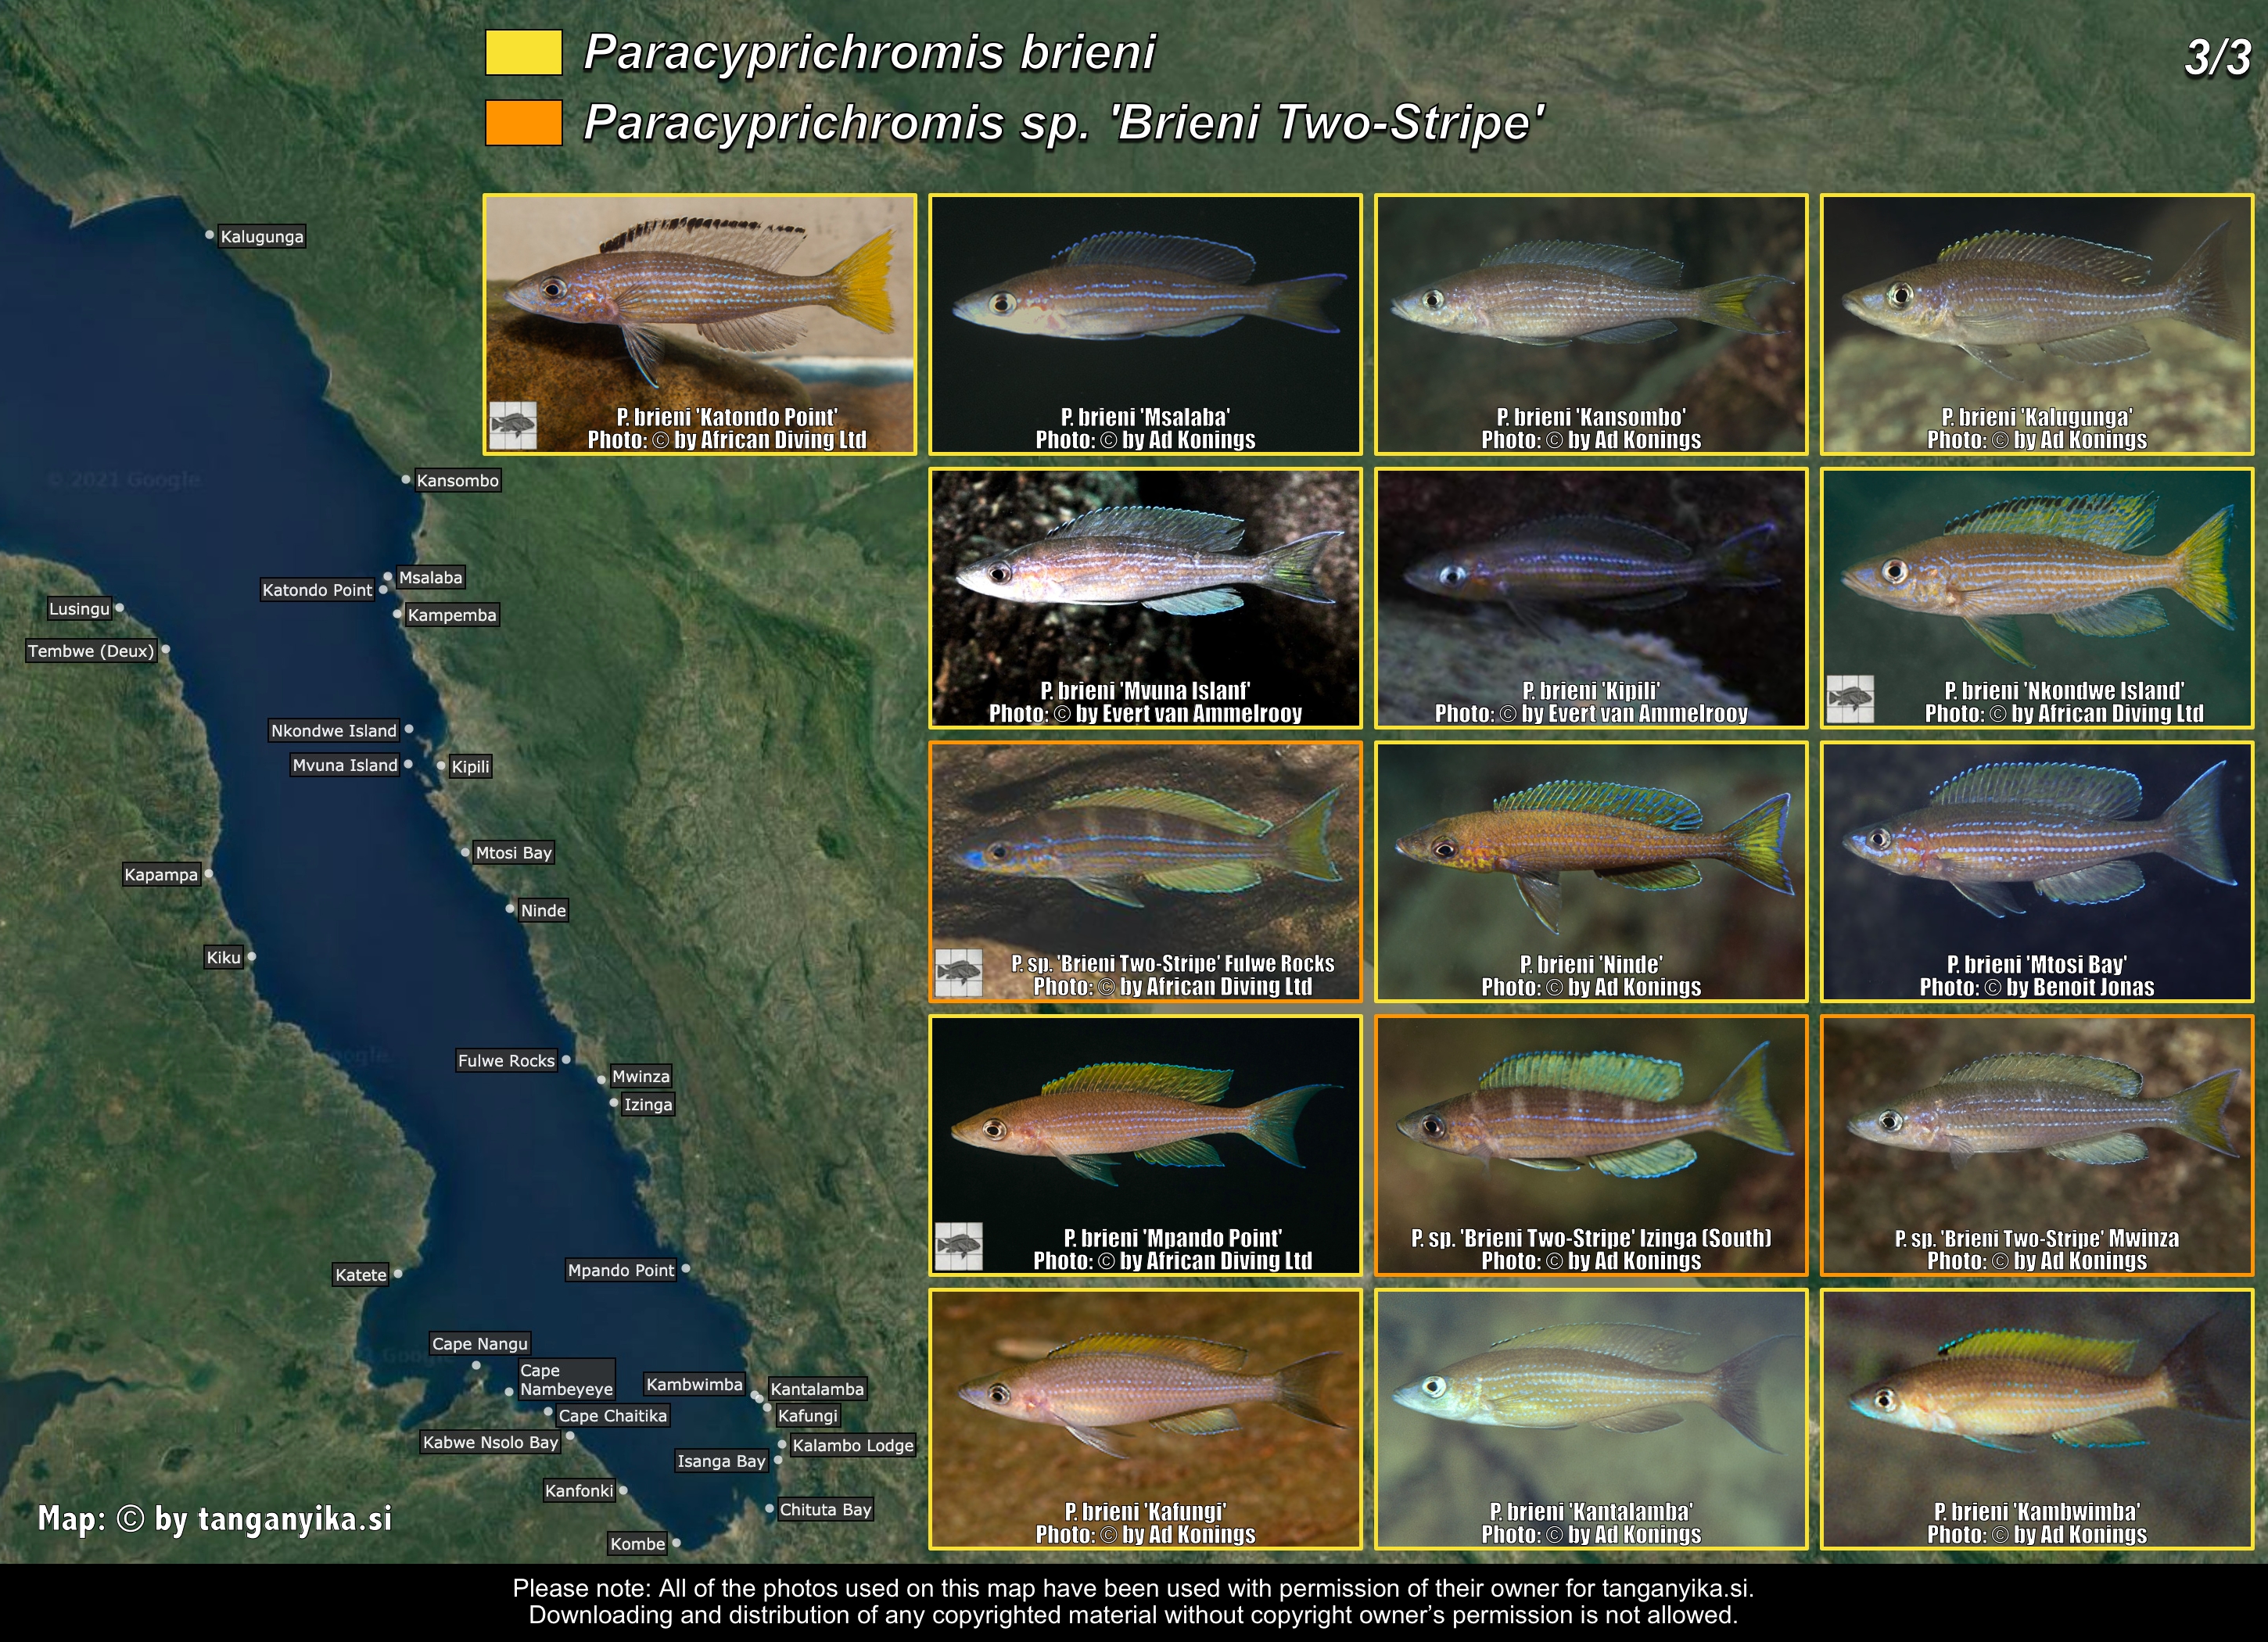Click the orange 'Brieni Two-Stripe' legend swatch
Viewport: 2268px width, 1642px height.
[x=523, y=123]
